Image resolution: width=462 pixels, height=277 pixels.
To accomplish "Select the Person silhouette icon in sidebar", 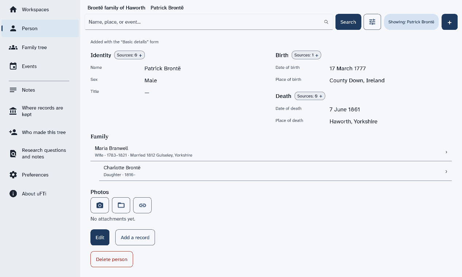I will coord(13,28).
